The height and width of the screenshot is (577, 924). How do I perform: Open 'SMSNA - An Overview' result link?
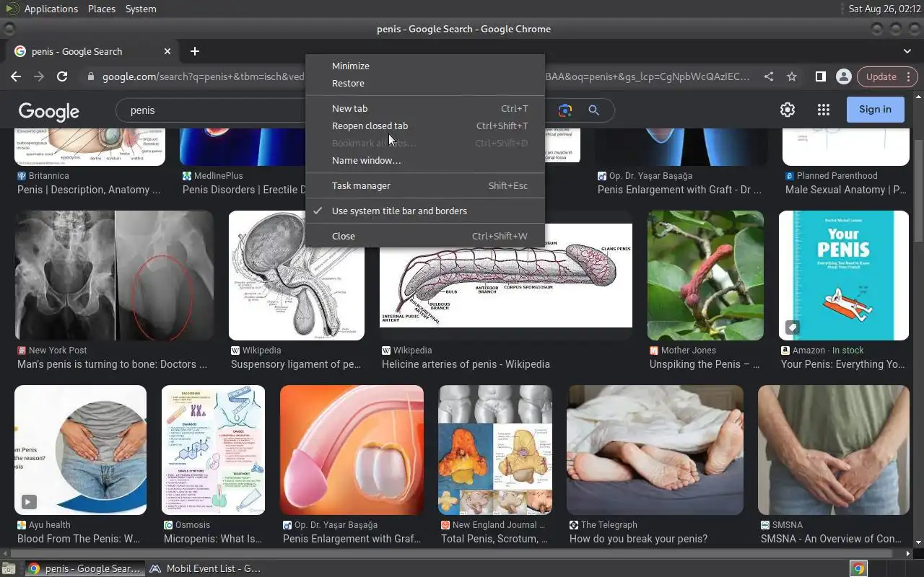tap(831, 539)
